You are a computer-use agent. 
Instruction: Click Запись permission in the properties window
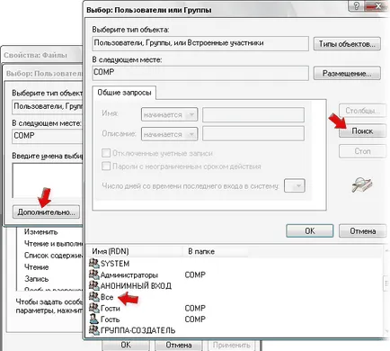pyautogui.click(x=36, y=279)
